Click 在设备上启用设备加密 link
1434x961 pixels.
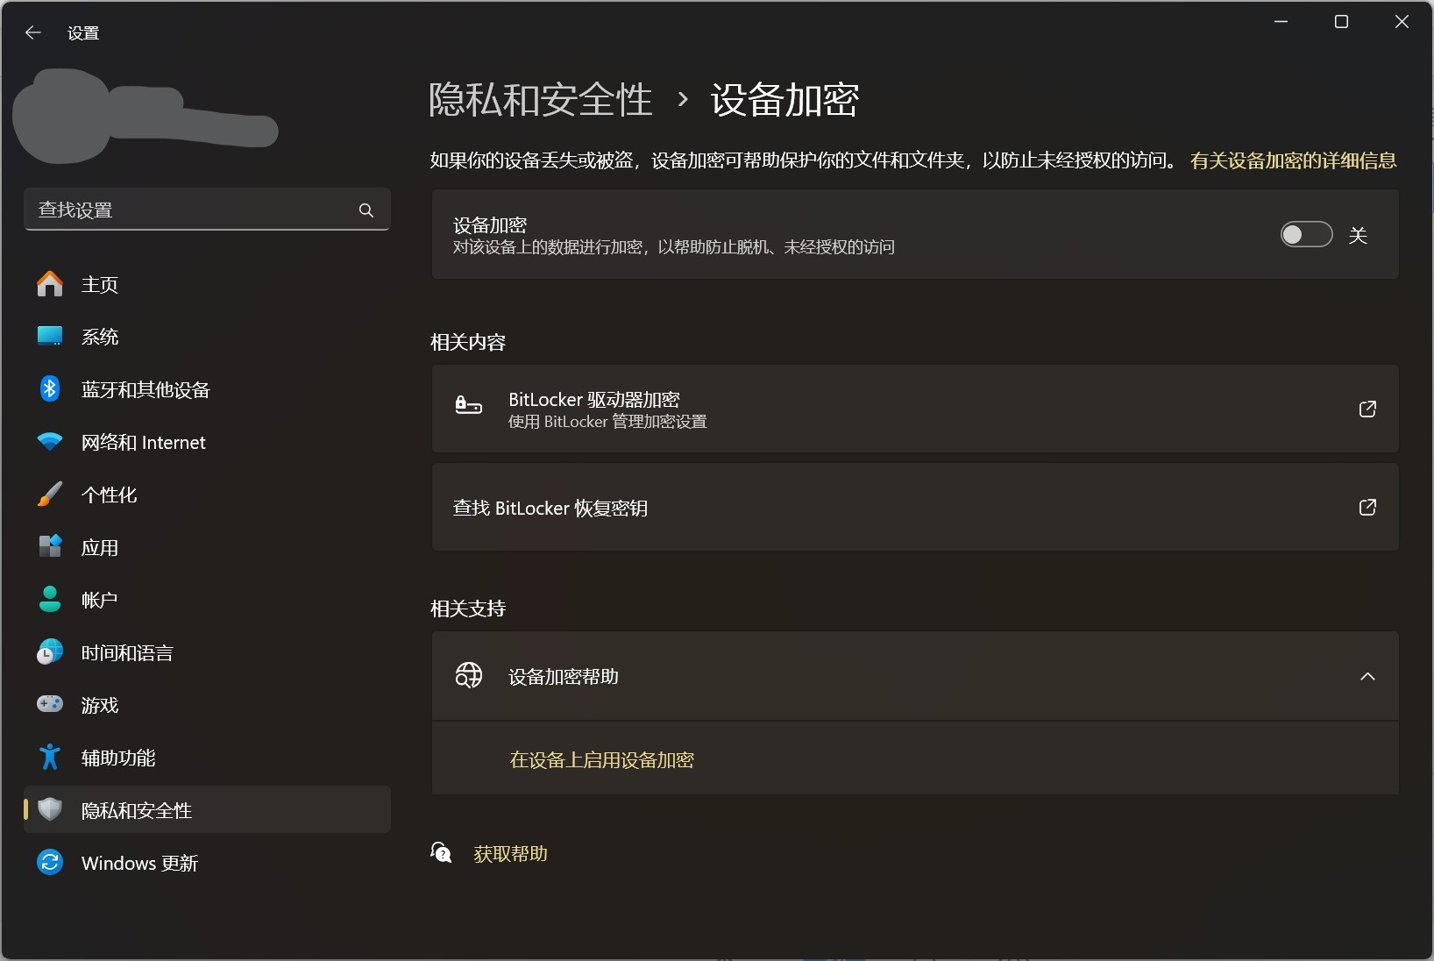(601, 761)
